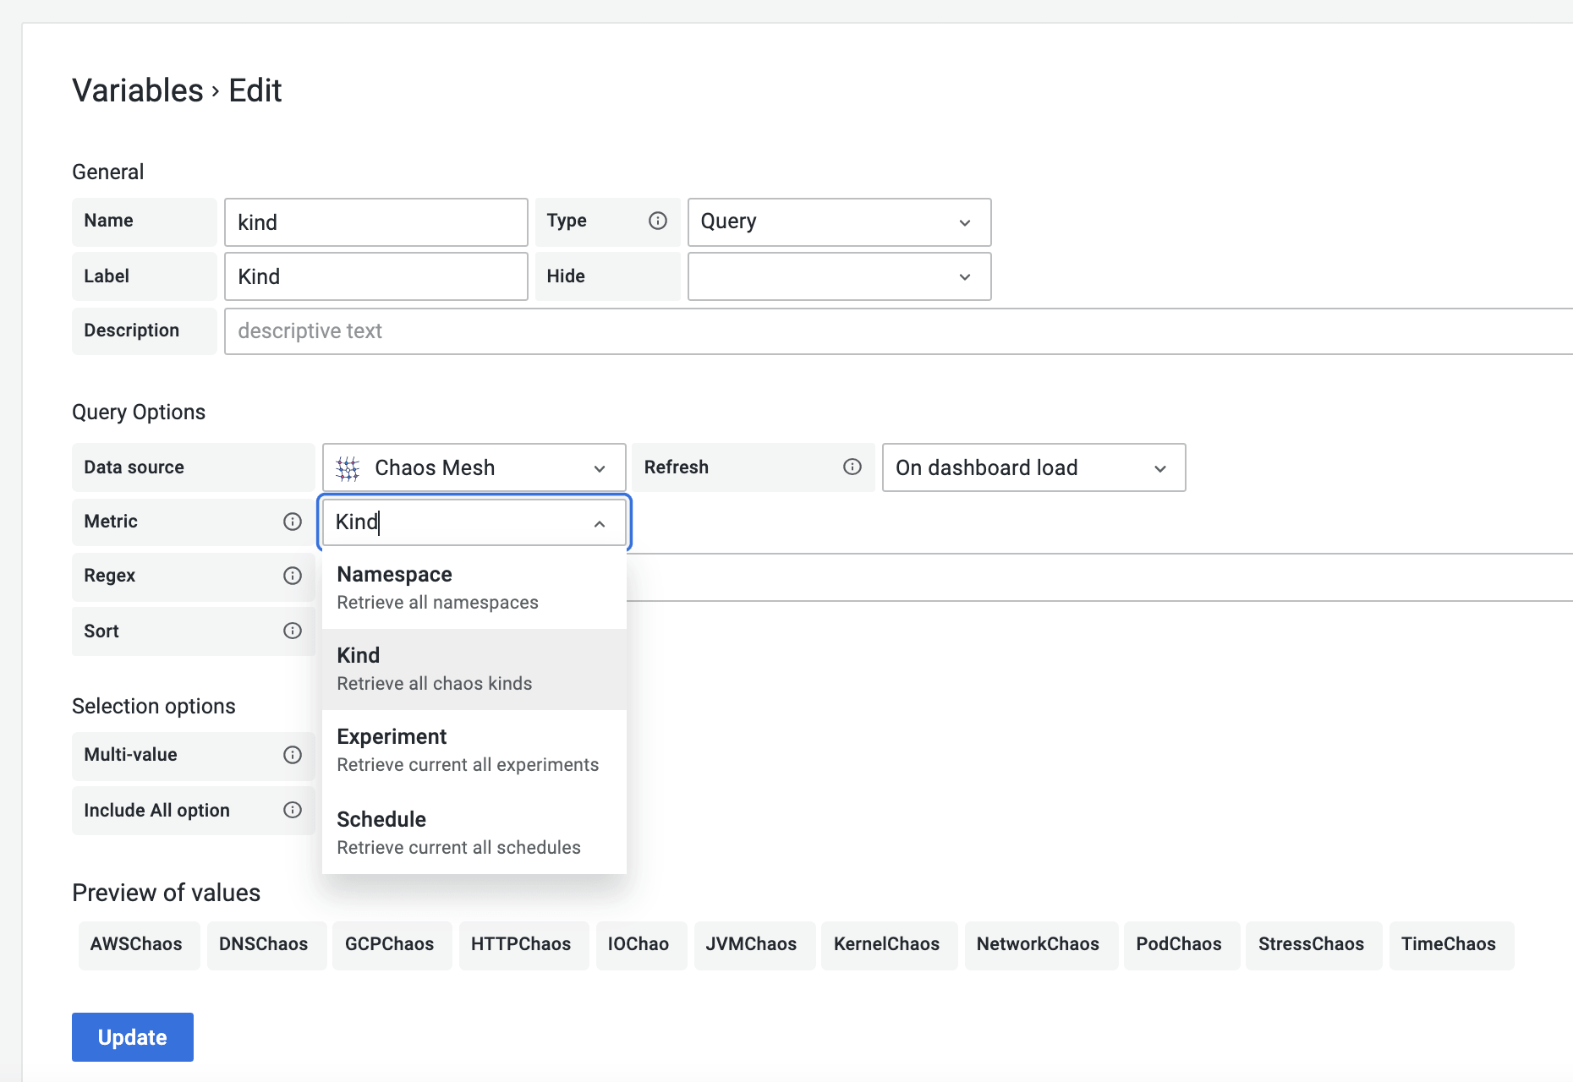Select Namespace from the metric list
This screenshot has height=1082, width=1573.
pos(474,587)
